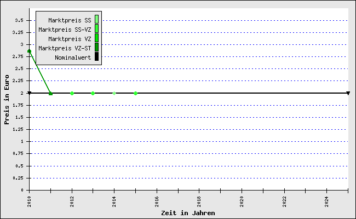
Task: Click the 2024 tick label on the x-axis
Action: [x=326, y=201]
